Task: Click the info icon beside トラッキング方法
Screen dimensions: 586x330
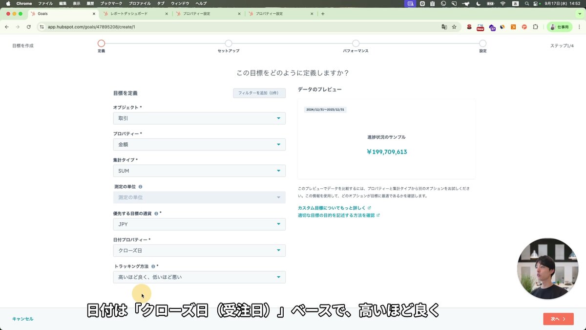Action: [x=154, y=266]
